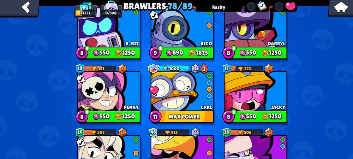
Task: Return to the home screen via house icon
Action: (340, 7)
